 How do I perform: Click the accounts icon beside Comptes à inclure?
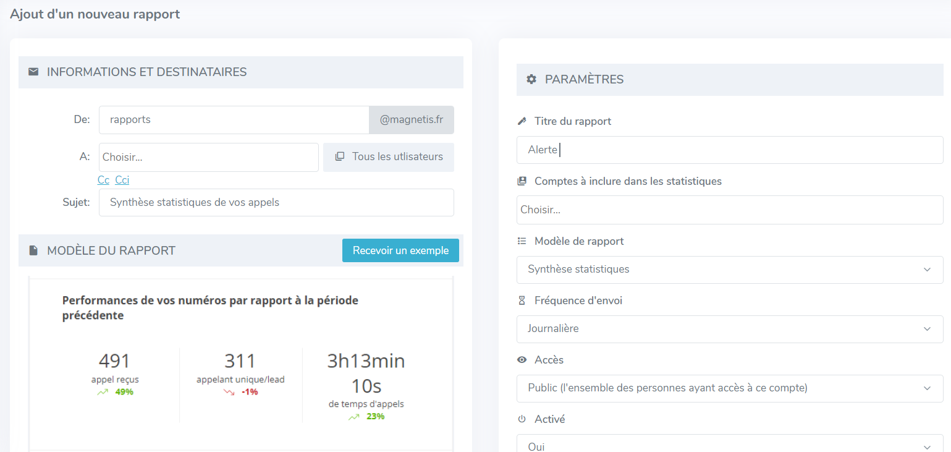coord(522,181)
